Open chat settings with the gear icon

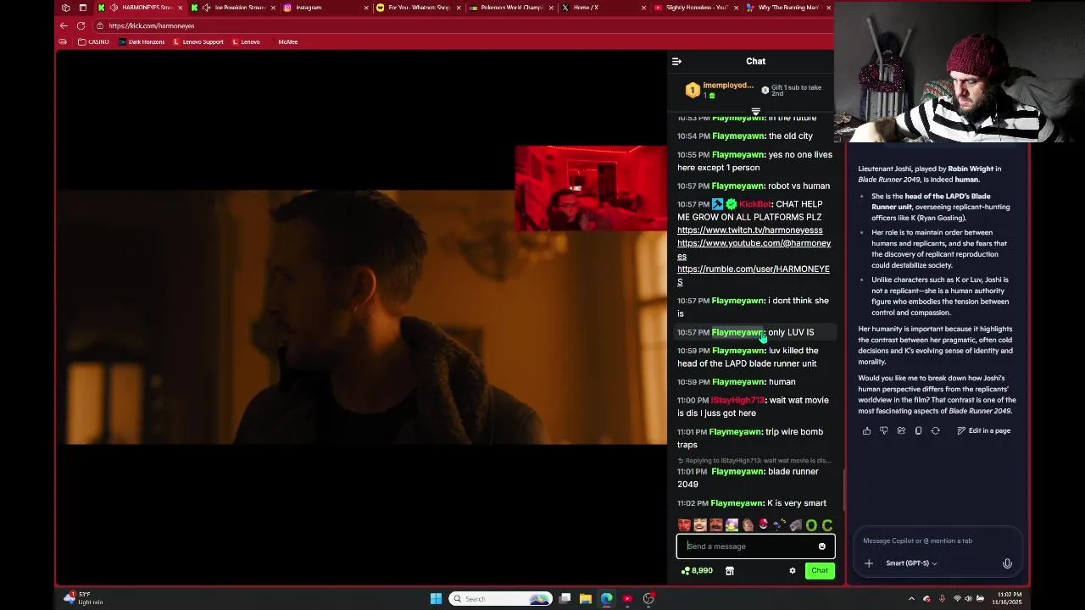click(x=793, y=571)
